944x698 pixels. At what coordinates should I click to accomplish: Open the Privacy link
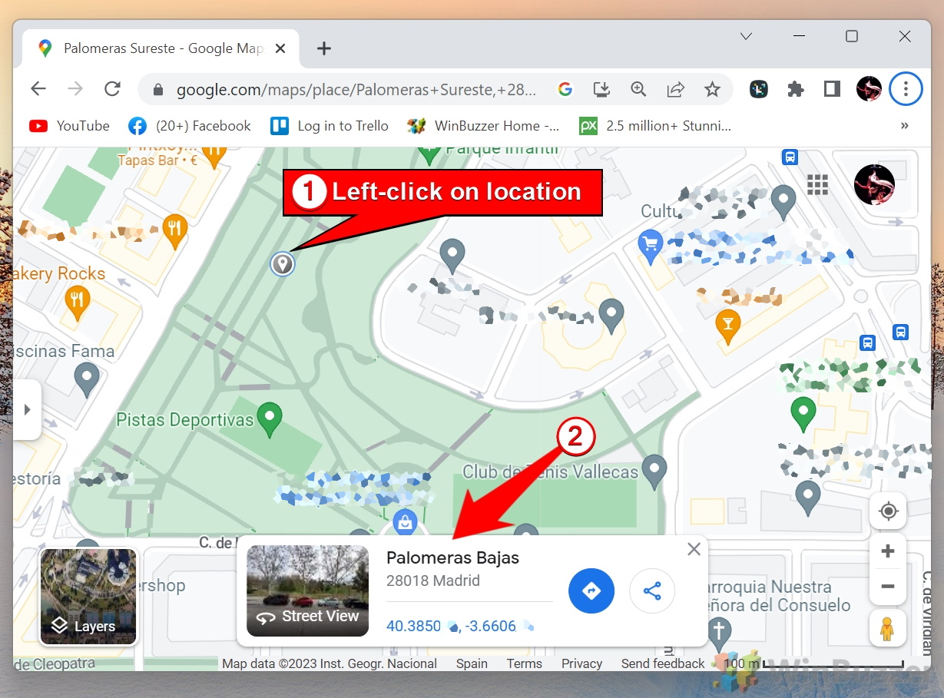click(581, 663)
